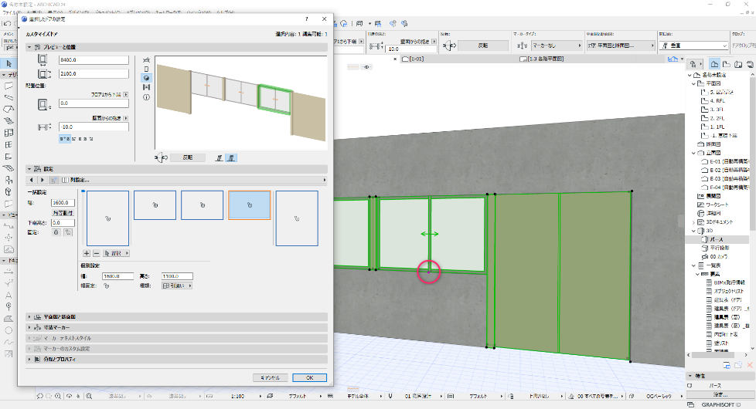
Task: Click the info icon beside the preview
Action: (x=148, y=96)
